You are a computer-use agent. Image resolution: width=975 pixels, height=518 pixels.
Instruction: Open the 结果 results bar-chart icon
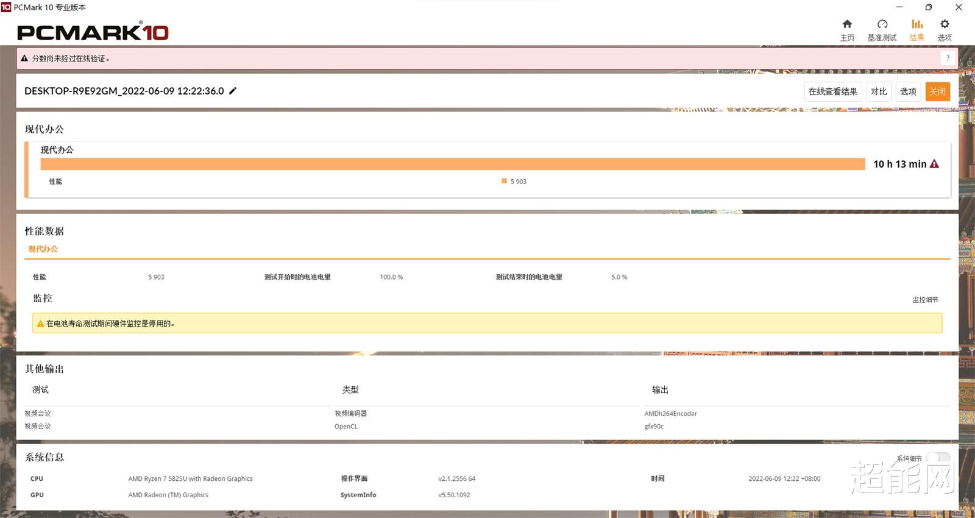tap(917, 24)
